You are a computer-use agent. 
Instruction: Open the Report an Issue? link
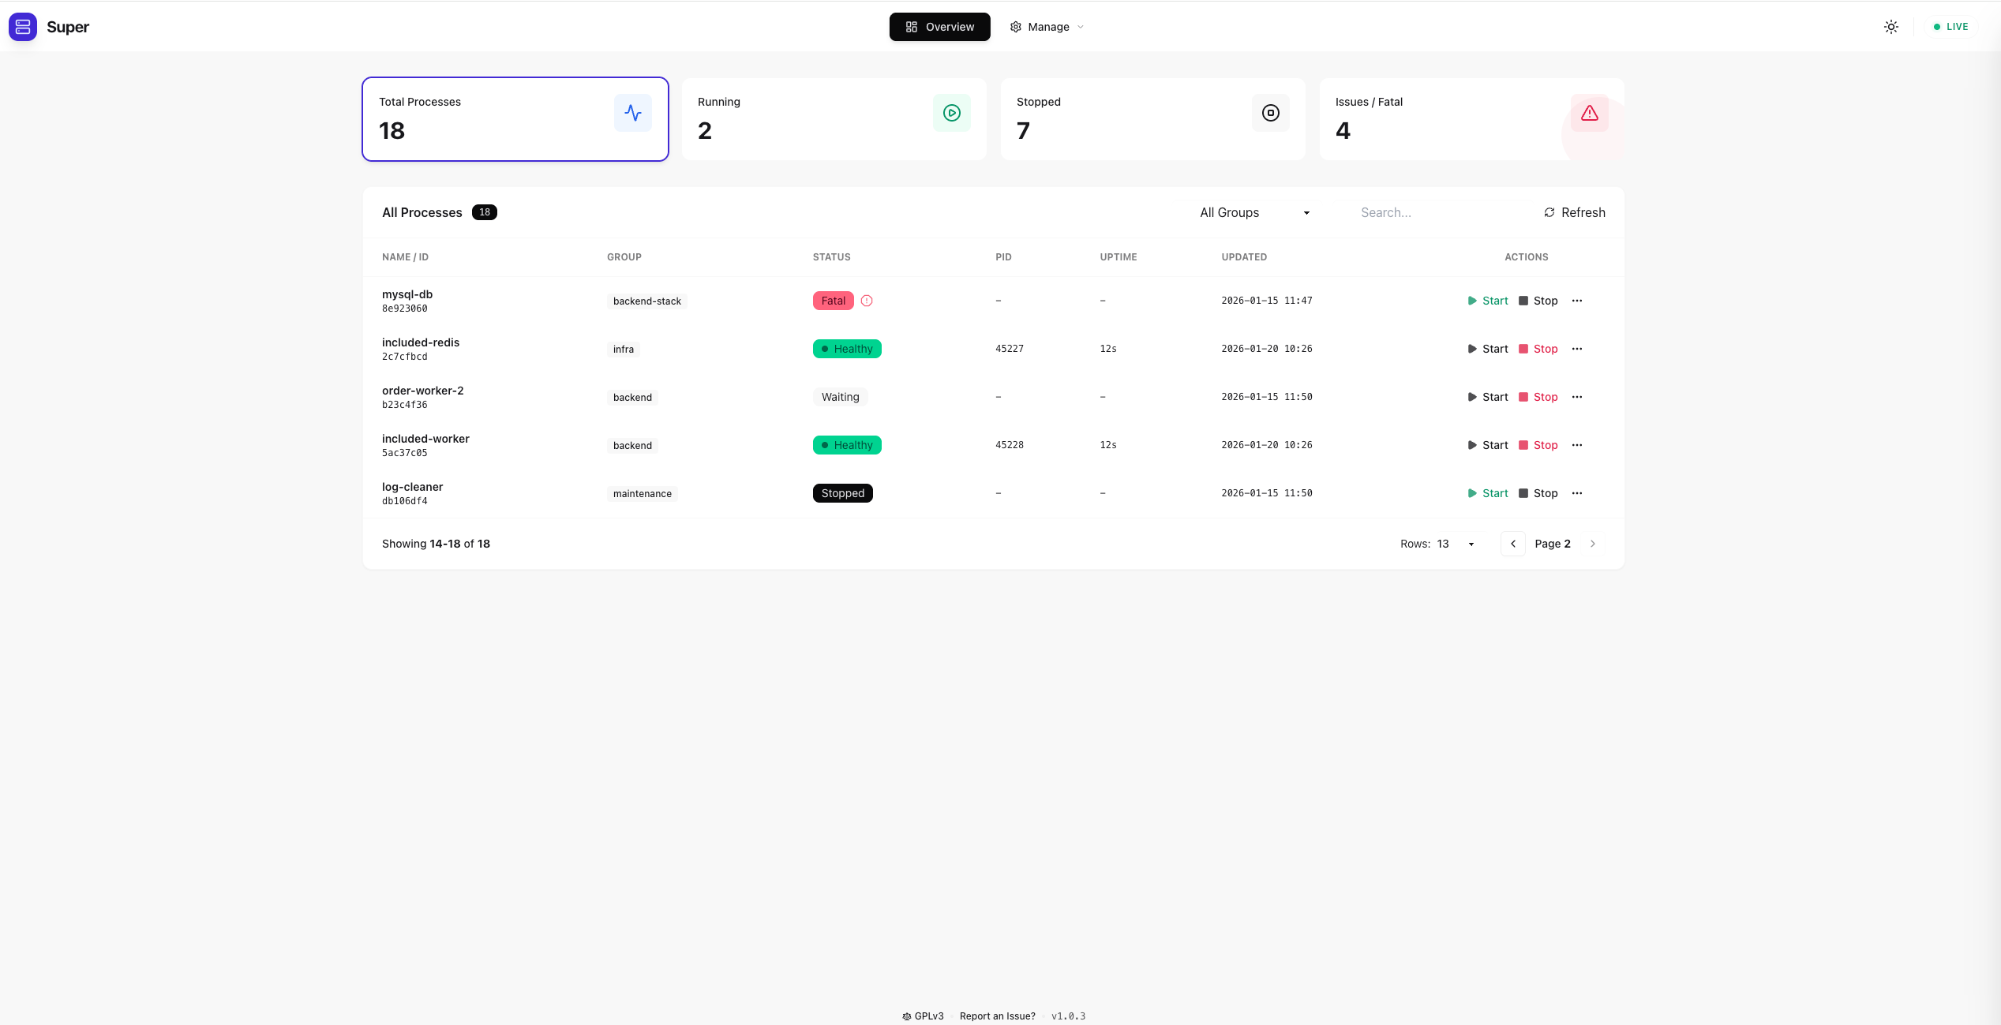(998, 1016)
